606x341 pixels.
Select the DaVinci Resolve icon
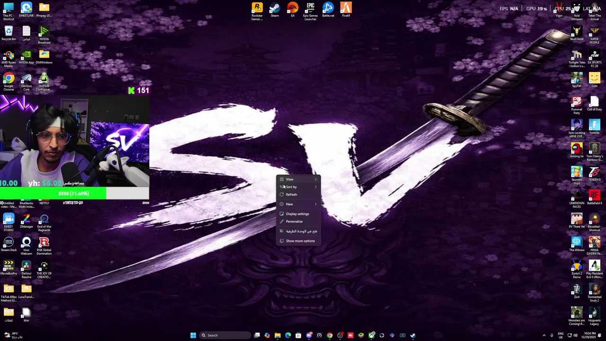(27, 269)
